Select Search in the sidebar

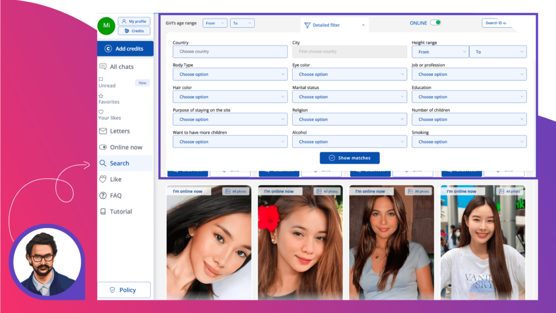(x=125, y=163)
